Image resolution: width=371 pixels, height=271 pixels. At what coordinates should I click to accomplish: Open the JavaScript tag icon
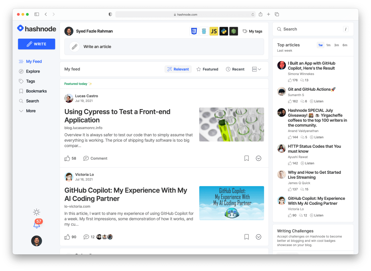[x=214, y=31]
